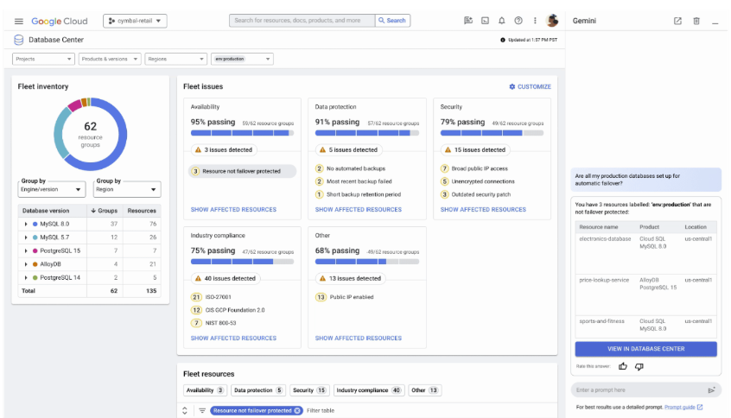Click the CUSTOMIZE link in Fleet issues
The image size is (731, 418).
coord(530,86)
